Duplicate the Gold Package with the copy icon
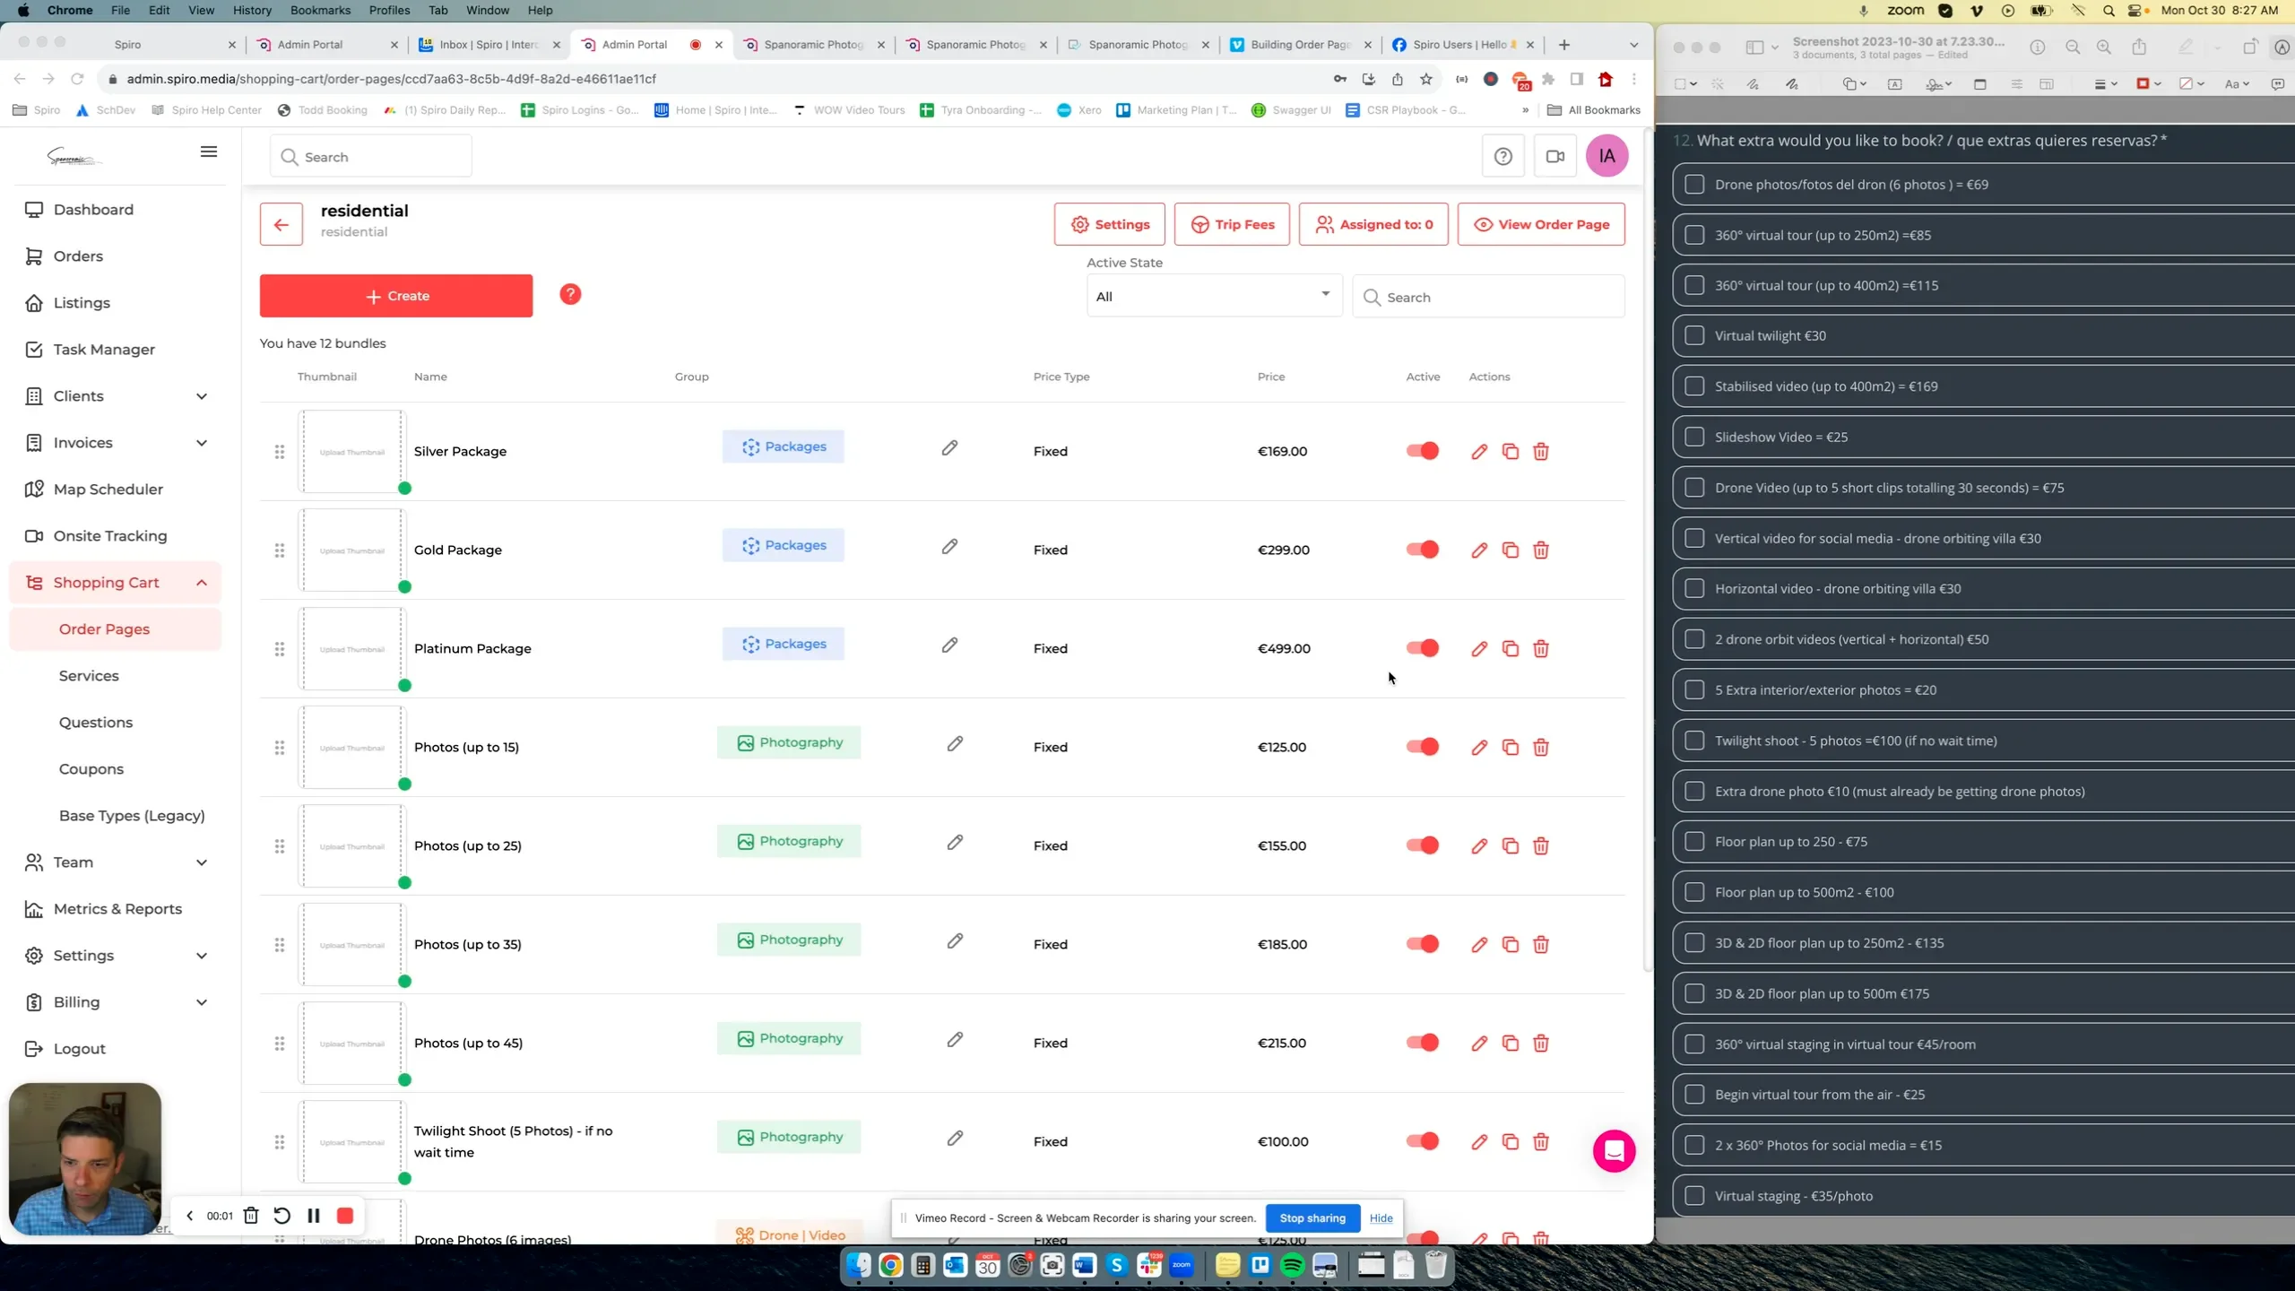Image resolution: width=2295 pixels, height=1291 pixels. [x=1510, y=550]
